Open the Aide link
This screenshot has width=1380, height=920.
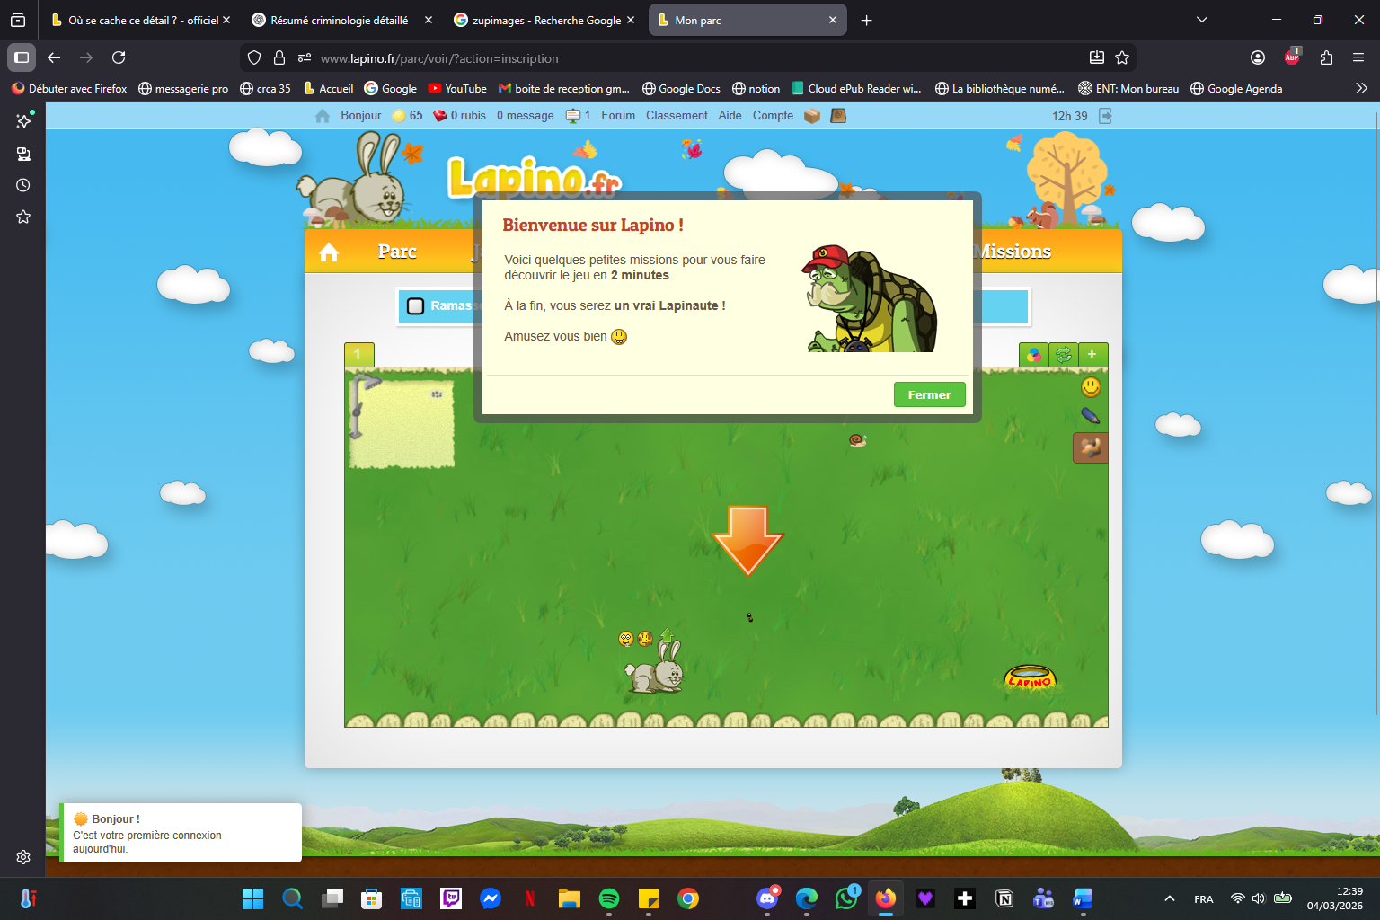[x=730, y=116]
